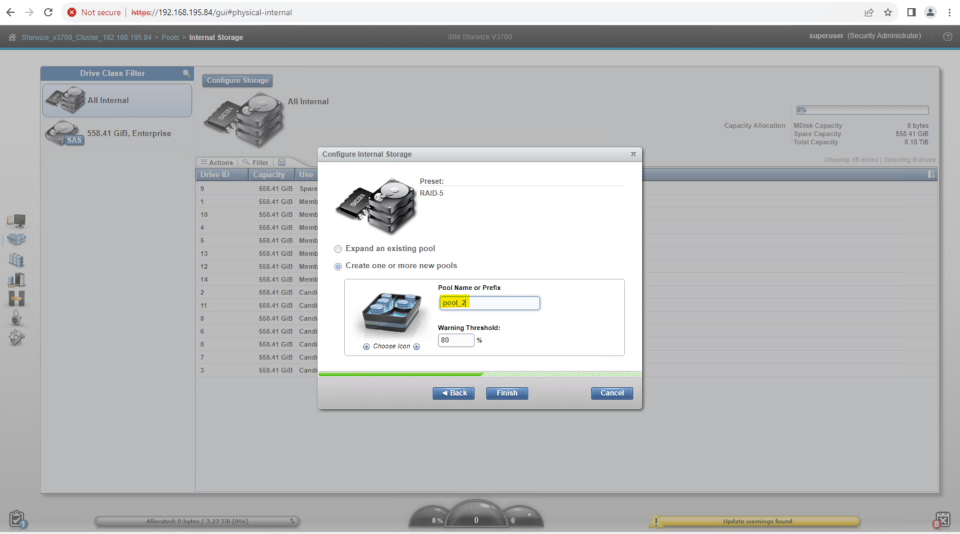Select the Pools navigation icon

click(x=17, y=239)
